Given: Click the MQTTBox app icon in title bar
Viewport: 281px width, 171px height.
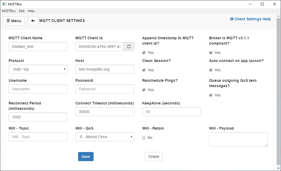Looking at the screenshot, I should pyautogui.click(x=5, y=4).
